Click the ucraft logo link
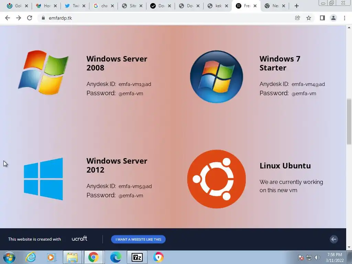The image size is (352, 264). pos(79,239)
